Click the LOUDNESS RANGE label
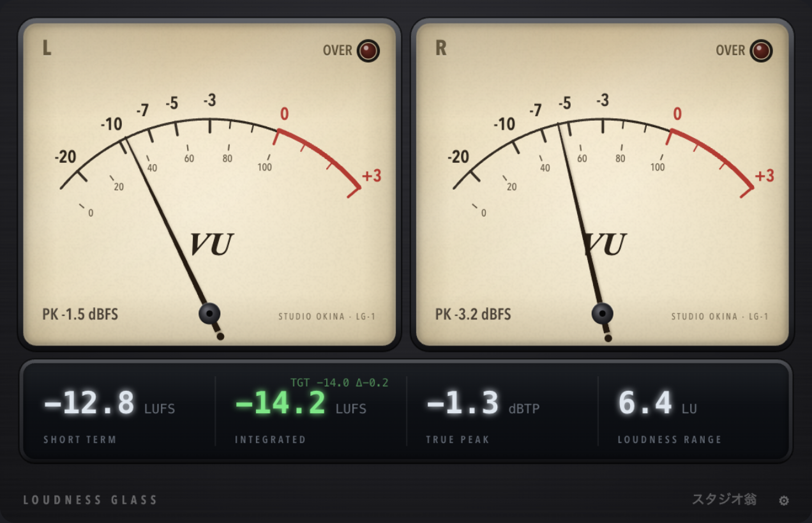 (x=670, y=439)
